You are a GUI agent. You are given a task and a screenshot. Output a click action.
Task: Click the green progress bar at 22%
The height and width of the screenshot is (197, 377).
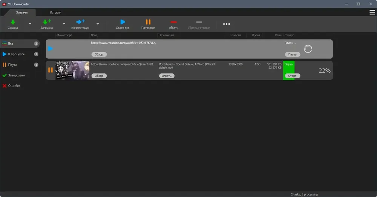coord(289,70)
